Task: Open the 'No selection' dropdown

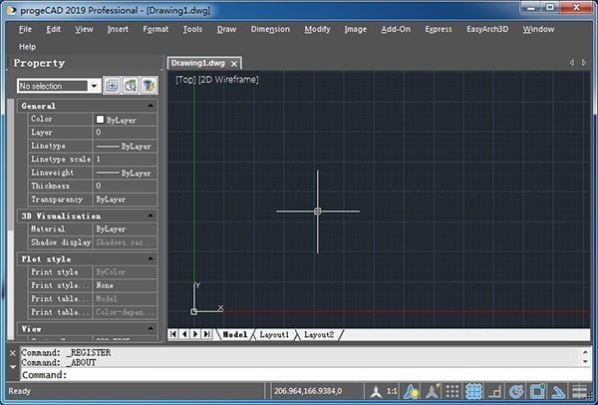Action: [x=94, y=87]
